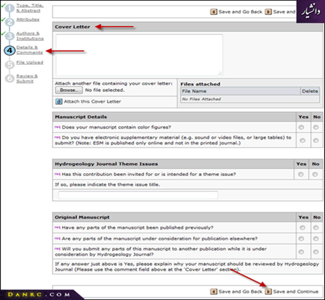Select No for manuscript contains color figures
Image resolution: width=325 pixels, height=300 pixels.
316,127
